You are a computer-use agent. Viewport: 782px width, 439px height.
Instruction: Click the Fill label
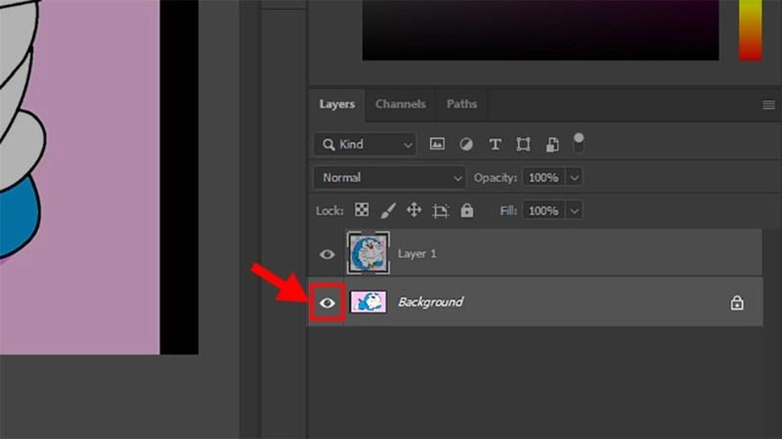coord(508,211)
